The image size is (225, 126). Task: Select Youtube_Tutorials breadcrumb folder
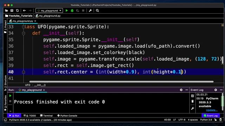pyautogui.click(x=19, y=16)
